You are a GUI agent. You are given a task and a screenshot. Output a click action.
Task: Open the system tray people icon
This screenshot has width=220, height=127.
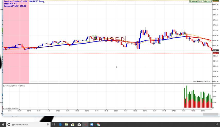(217, 124)
